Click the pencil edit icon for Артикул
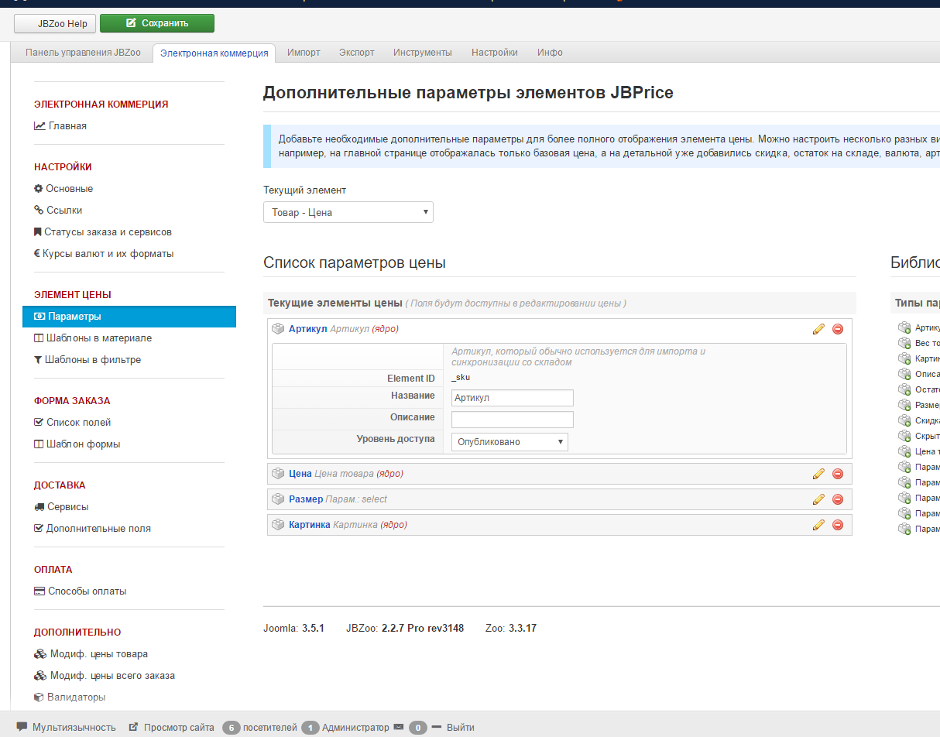The width and height of the screenshot is (940, 737). 818,329
